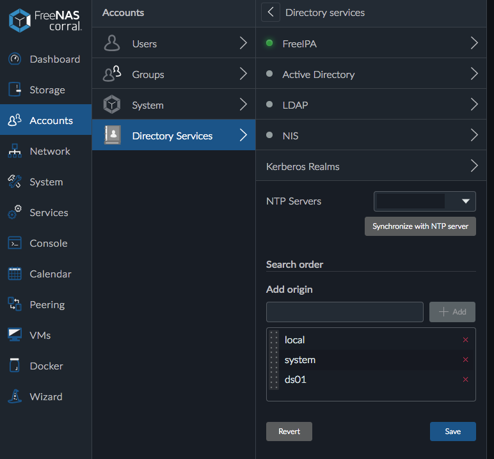This screenshot has width=494, height=459.
Task: Open Network via its topology icon
Action: tap(15, 151)
